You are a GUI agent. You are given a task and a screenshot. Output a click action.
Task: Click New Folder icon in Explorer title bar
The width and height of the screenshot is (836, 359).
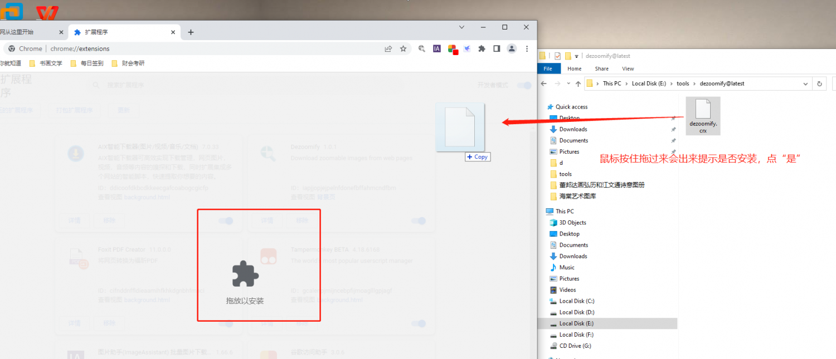tap(568, 56)
